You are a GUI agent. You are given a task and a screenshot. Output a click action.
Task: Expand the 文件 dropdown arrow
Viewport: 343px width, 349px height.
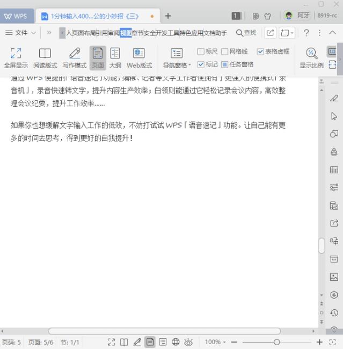(33, 33)
